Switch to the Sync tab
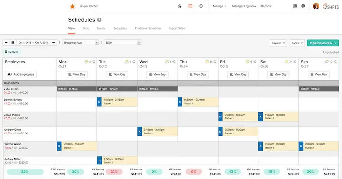342x179 pixels. [85, 28]
